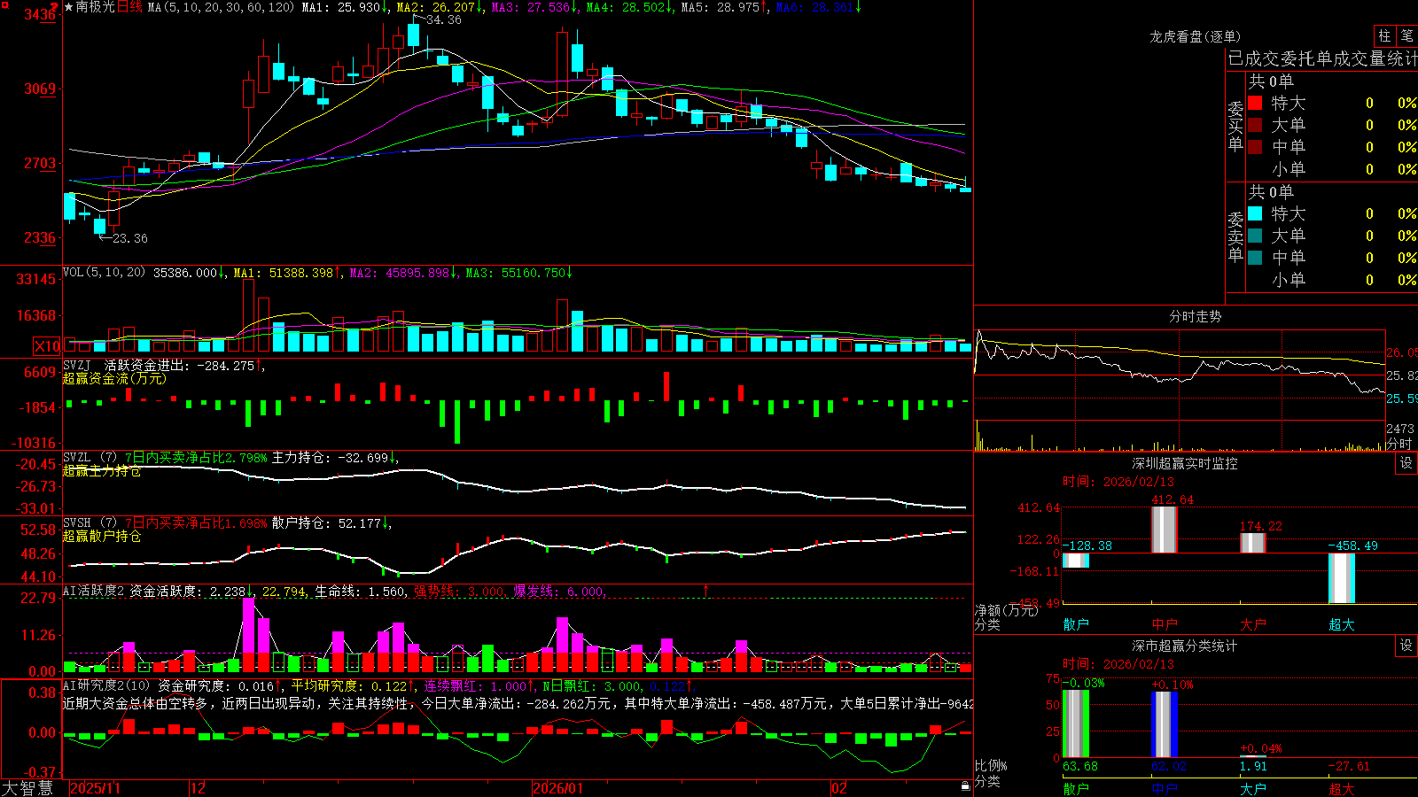This screenshot has width=1418, height=797.
Task: Click the 日线 period label
Action: coord(129,7)
